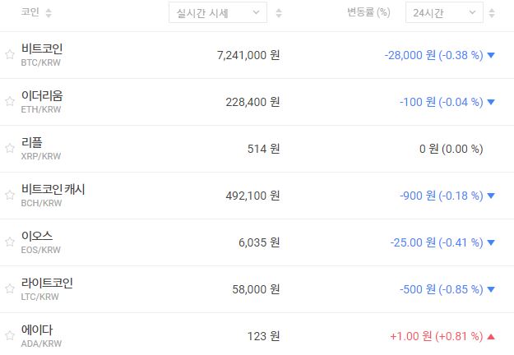The width and height of the screenshot is (514, 355).
Task: Mark Ripple XRP as favorite
Action: pyautogui.click(x=10, y=149)
